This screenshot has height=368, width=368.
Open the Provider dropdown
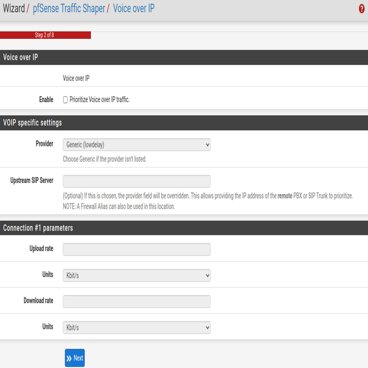pyautogui.click(x=136, y=145)
